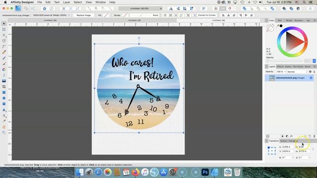Open the Layer menu
The height and width of the screenshot is (178, 317).
[x=66, y=2]
